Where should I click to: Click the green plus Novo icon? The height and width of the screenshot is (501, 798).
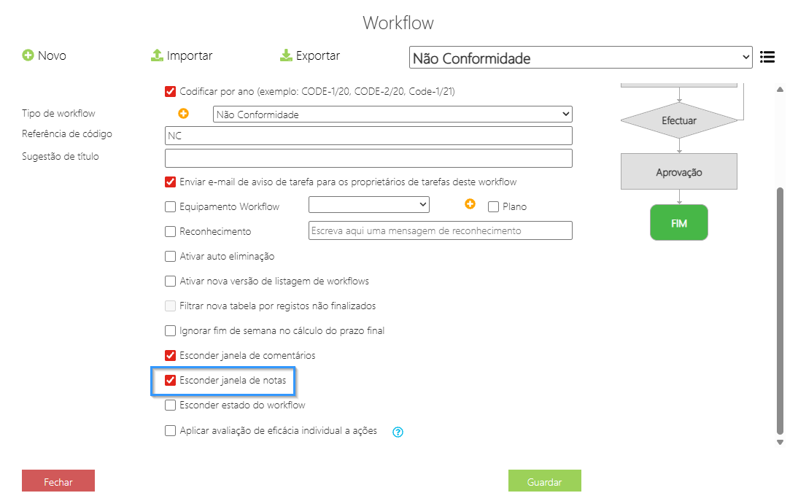point(28,55)
